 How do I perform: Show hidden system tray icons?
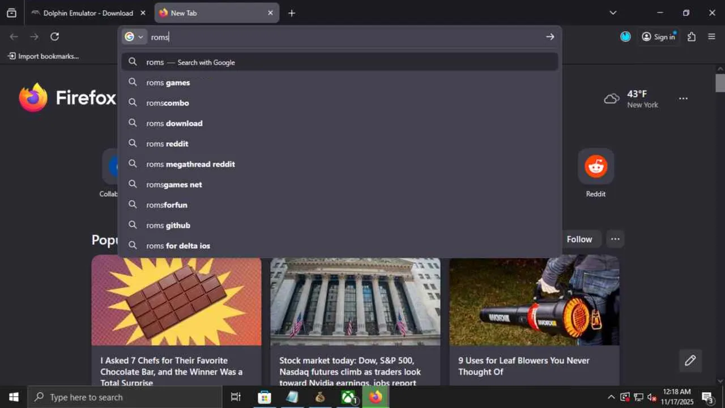click(611, 397)
